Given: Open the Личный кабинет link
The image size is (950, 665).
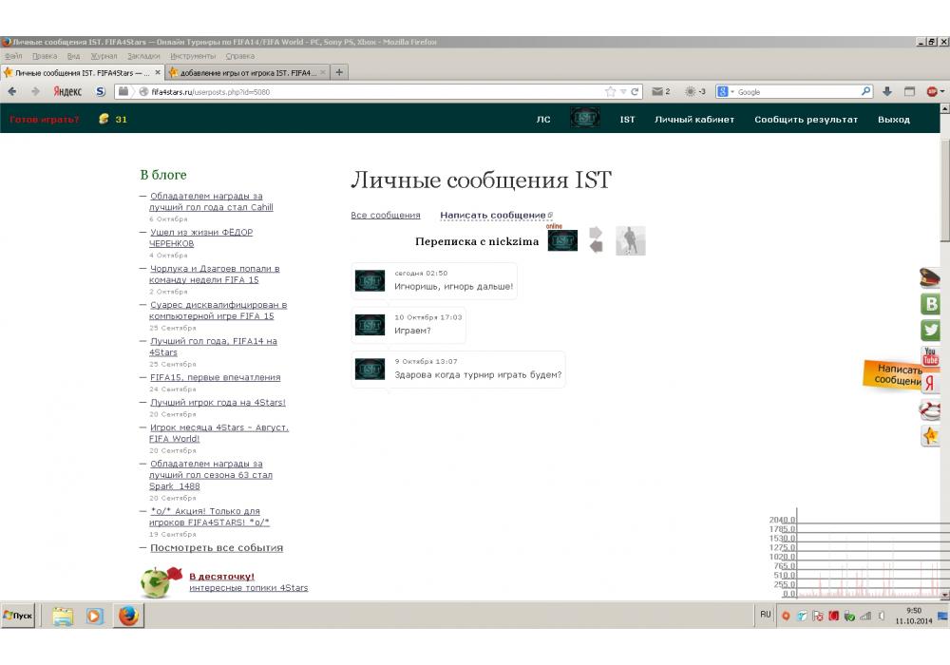Looking at the screenshot, I should tap(694, 120).
